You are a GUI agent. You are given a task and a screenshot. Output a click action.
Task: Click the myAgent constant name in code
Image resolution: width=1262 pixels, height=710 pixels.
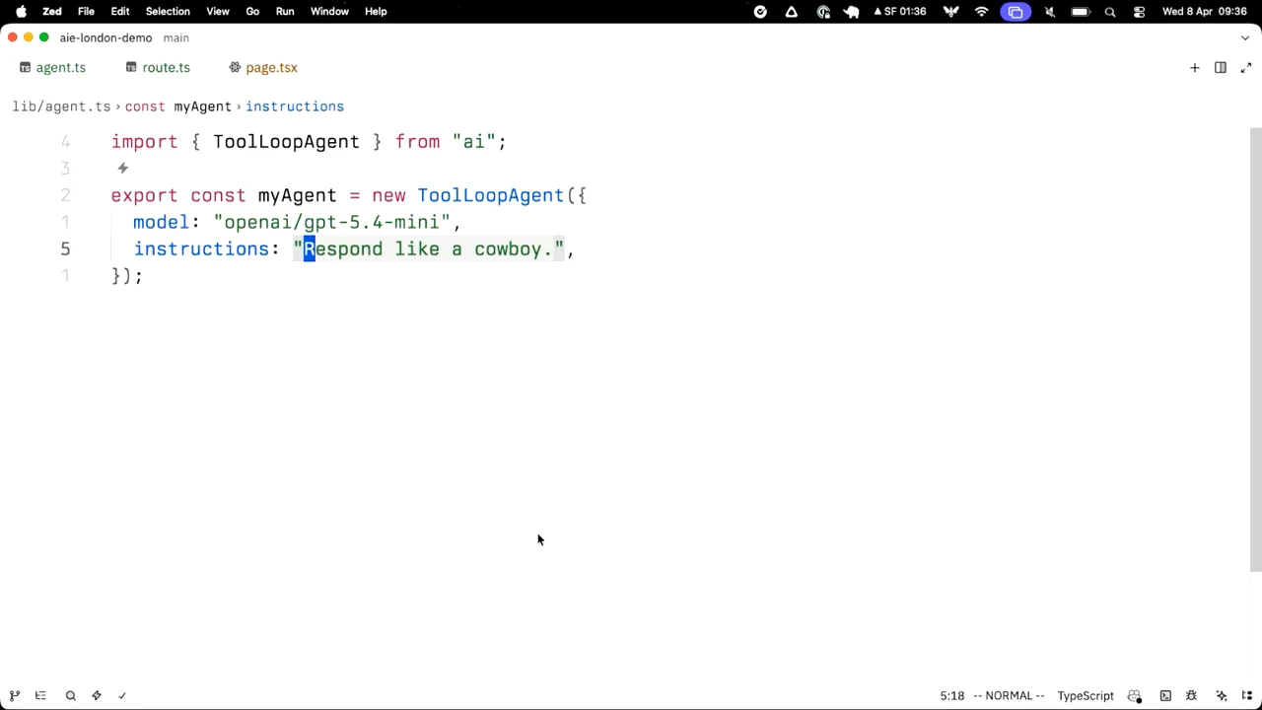pos(297,195)
